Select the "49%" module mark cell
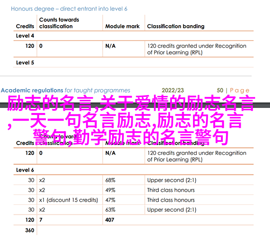The image size is (270, 236). coord(110,190)
